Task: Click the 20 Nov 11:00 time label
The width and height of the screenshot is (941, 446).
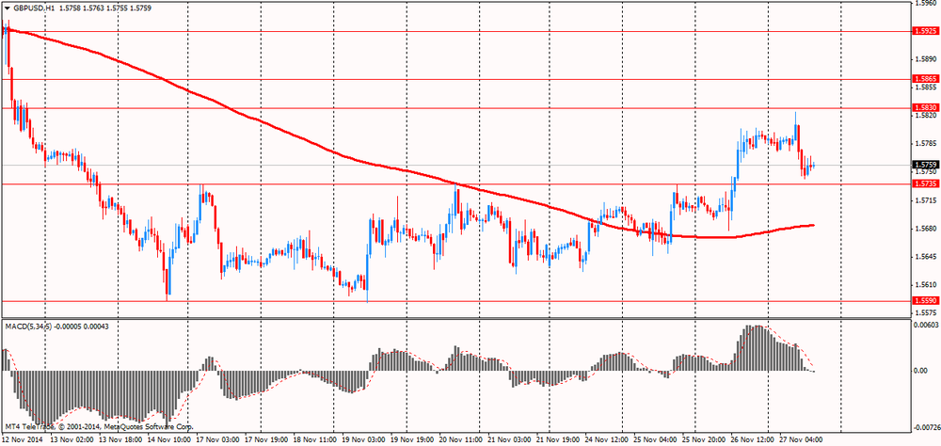Action: [x=463, y=439]
